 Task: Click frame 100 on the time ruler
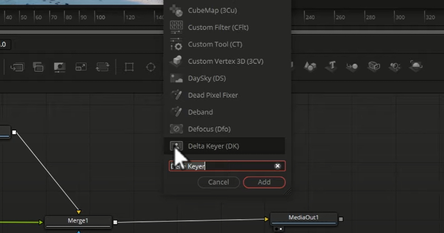click(100, 17)
